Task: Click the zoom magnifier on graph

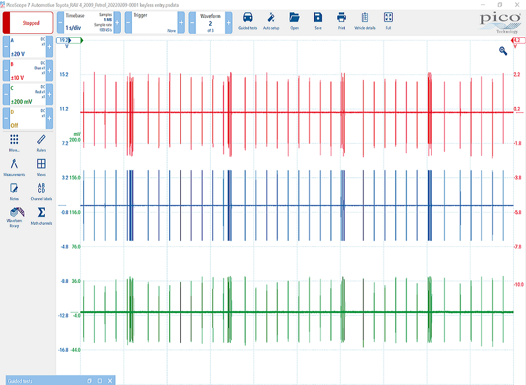Action: [x=503, y=50]
